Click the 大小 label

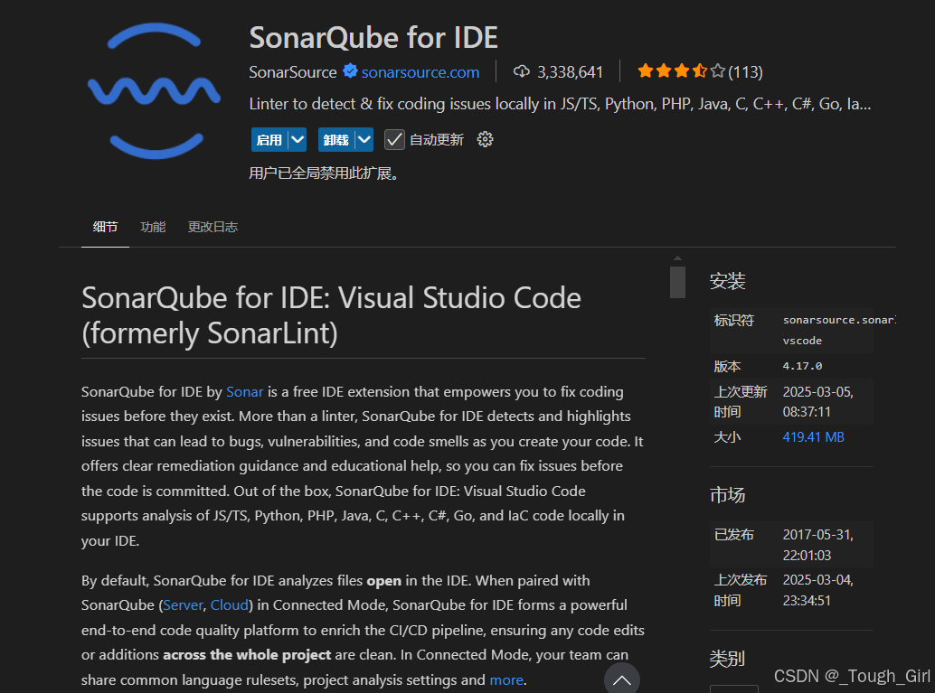click(x=728, y=436)
